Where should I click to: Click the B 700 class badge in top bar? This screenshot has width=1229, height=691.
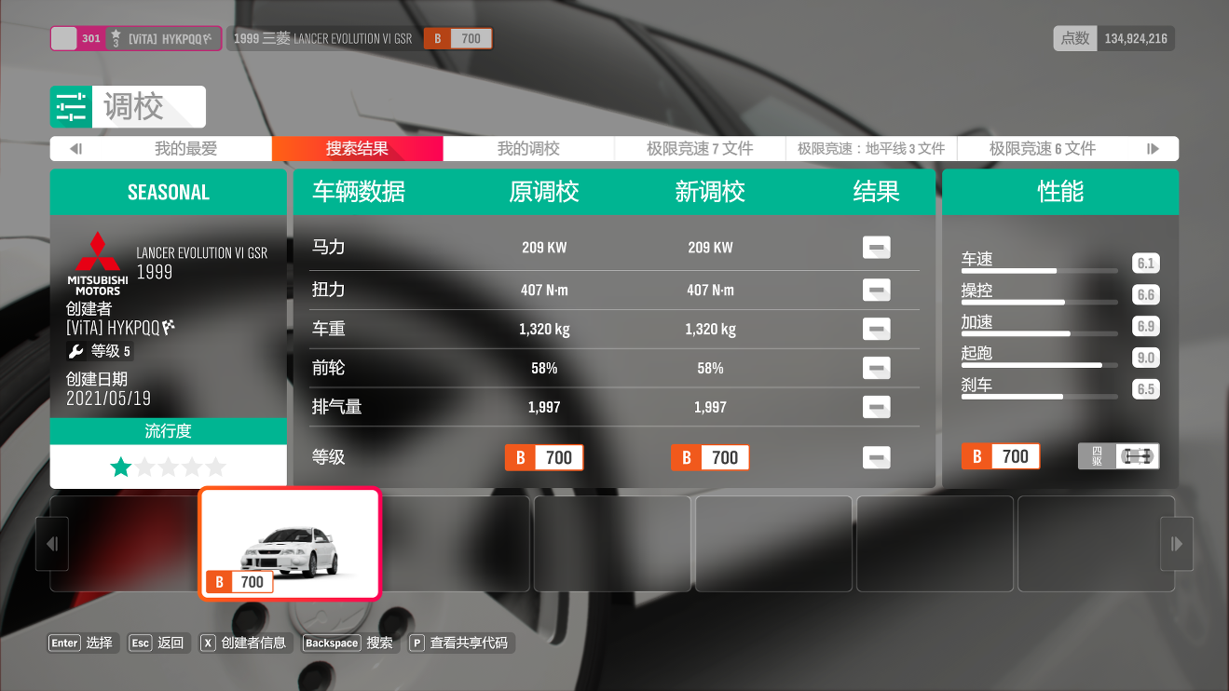[x=458, y=38]
